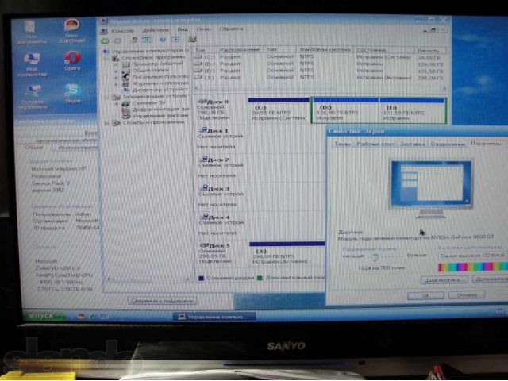Expand Локальные пользователи tree node
The height and width of the screenshot is (381, 508).
(x=116, y=78)
